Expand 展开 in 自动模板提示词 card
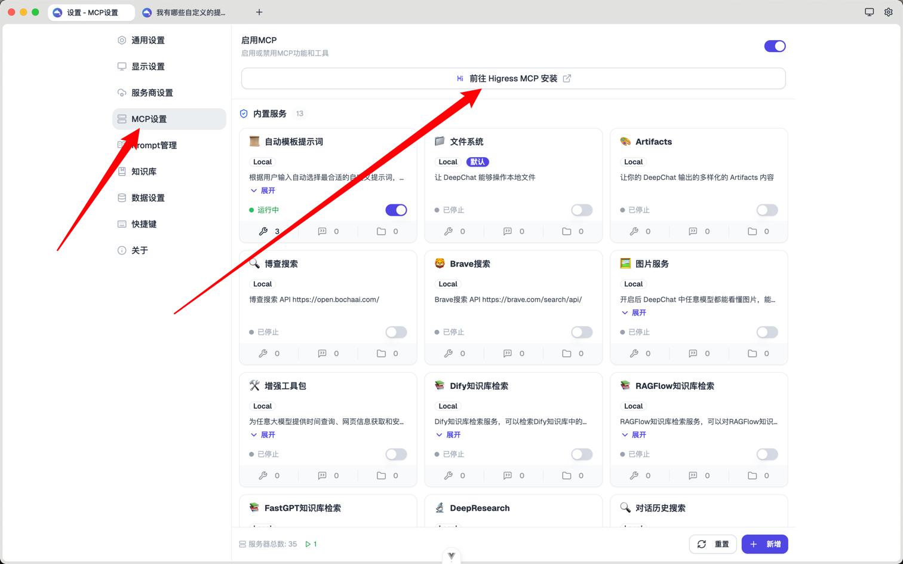This screenshot has height=564, width=903. coord(263,191)
